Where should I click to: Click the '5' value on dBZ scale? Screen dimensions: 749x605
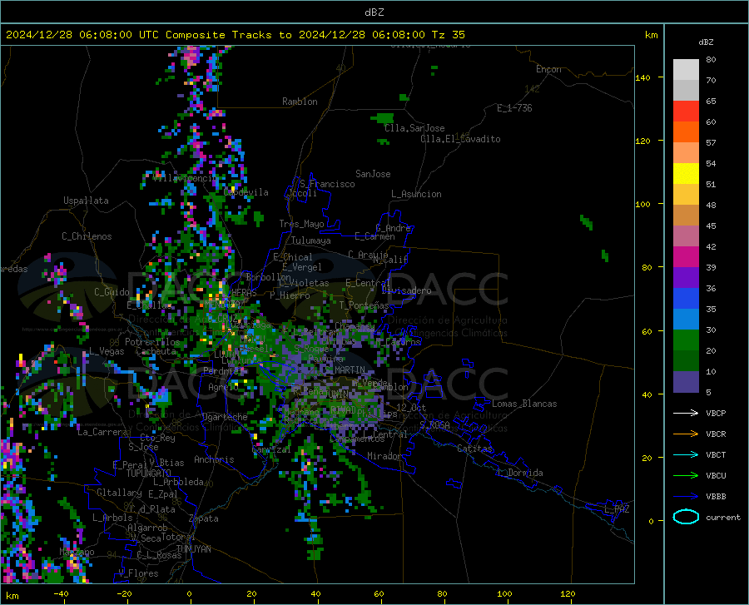pos(708,392)
